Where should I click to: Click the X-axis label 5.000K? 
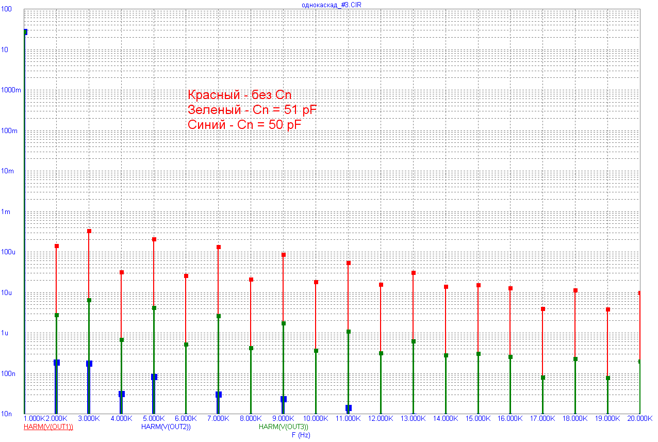(x=154, y=418)
